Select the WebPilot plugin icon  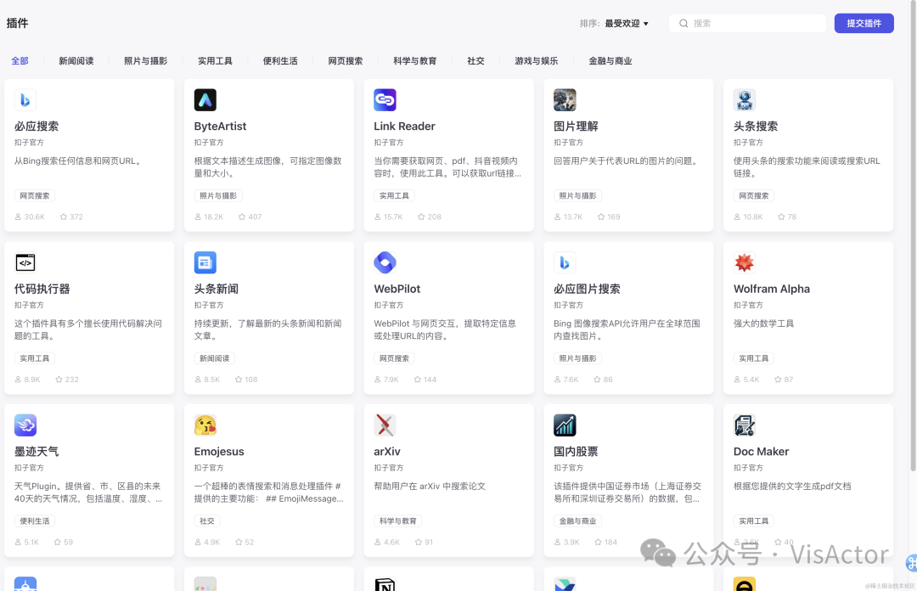click(385, 262)
